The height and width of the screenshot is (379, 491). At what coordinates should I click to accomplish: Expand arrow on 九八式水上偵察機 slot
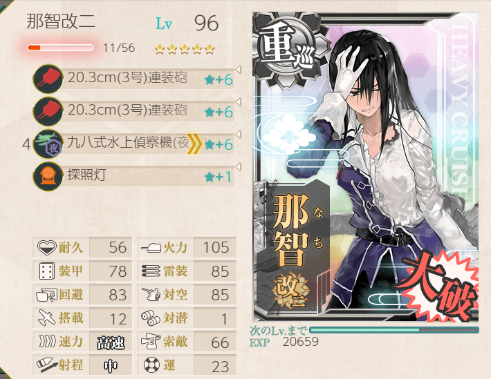pyautogui.click(x=238, y=135)
